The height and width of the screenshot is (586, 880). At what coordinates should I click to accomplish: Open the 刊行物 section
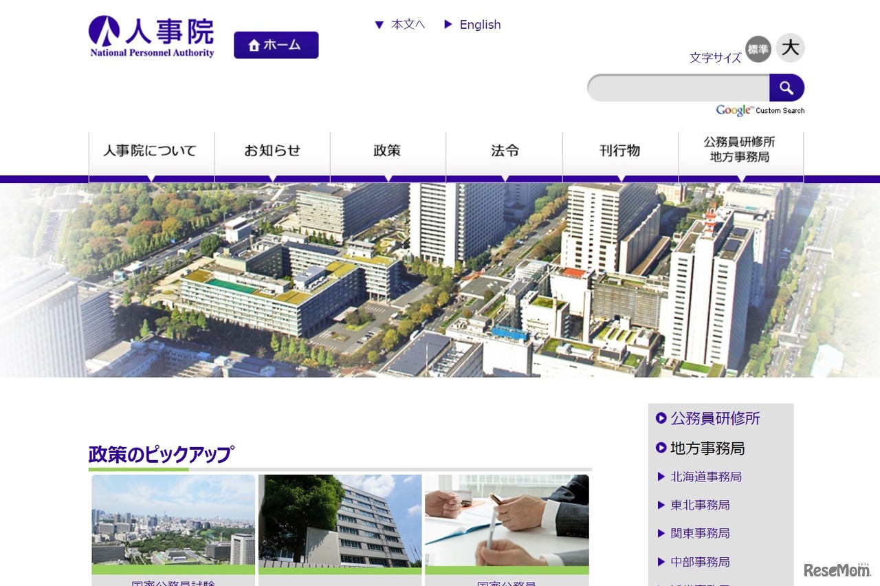pyautogui.click(x=619, y=151)
